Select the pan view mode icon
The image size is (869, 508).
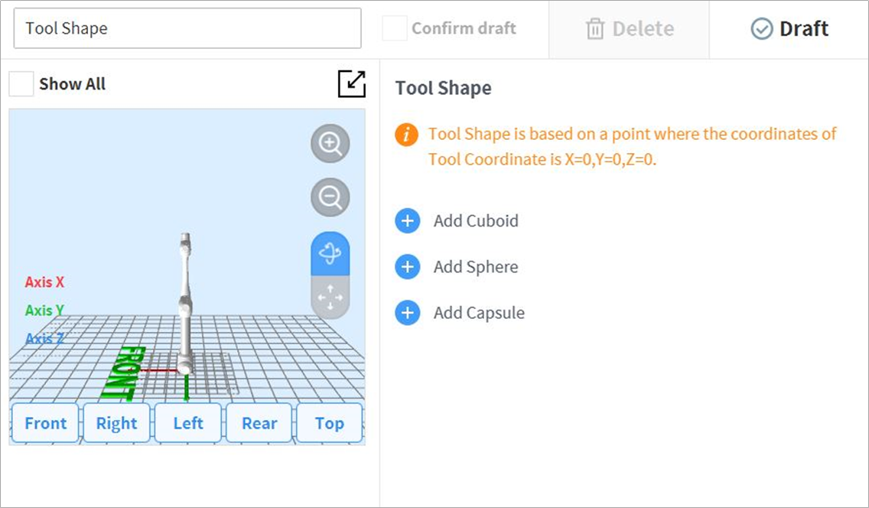pyautogui.click(x=330, y=296)
